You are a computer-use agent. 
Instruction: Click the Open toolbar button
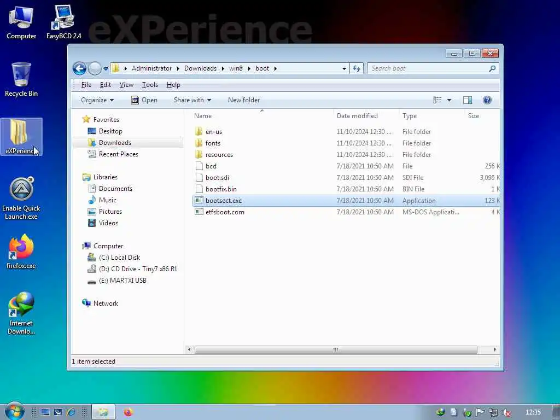click(x=144, y=101)
